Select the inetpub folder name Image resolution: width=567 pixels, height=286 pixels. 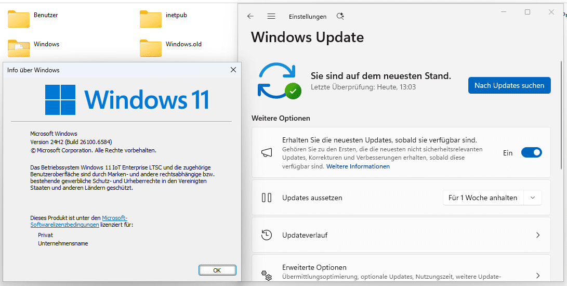[176, 15]
